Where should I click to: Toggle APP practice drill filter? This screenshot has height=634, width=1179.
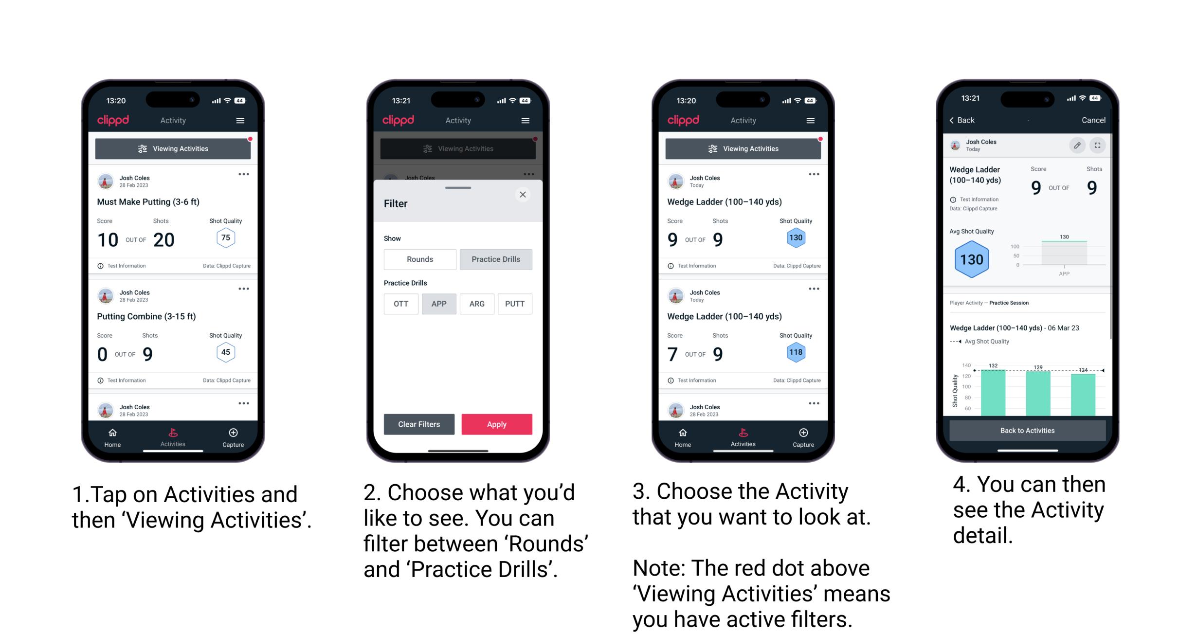pos(438,304)
